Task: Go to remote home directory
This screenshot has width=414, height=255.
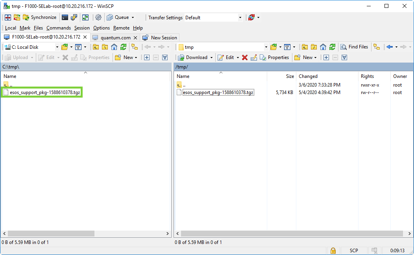Action: pyautogui.click(x=323, y=47)
